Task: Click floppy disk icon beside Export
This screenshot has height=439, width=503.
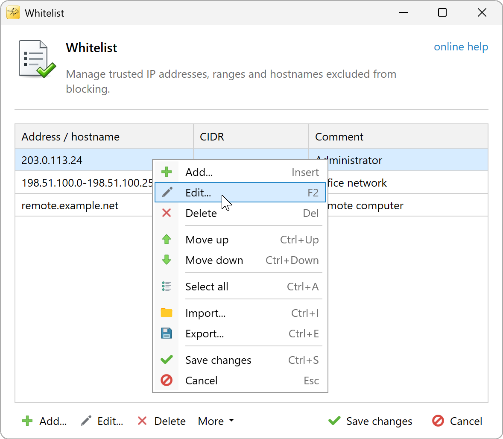Action: click(x=167, y=334)
